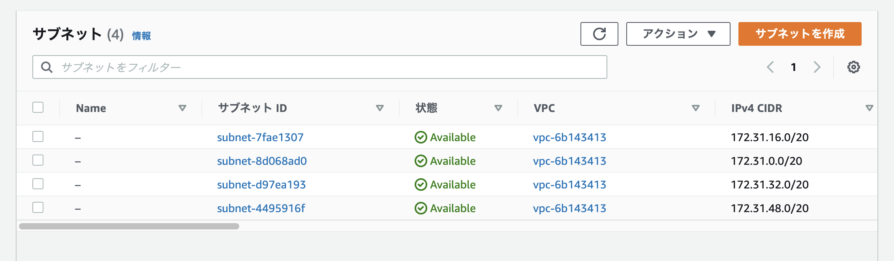Click the green checkmark beside subnet-4495916f

[x=421, y=208]
